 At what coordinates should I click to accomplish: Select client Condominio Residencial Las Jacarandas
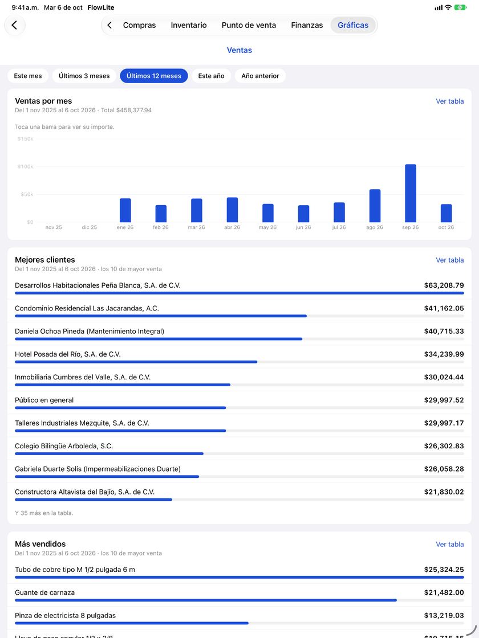239,311
